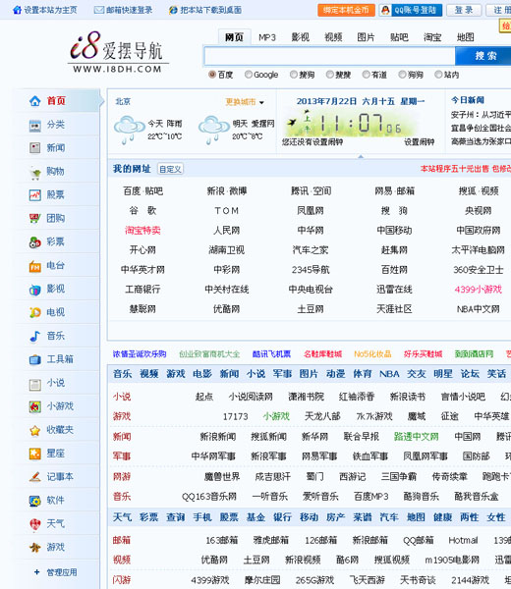Open the 分类 category icon in sidebar
The height and width of the screenshot is (589, 511).
[x=35, y=125]
